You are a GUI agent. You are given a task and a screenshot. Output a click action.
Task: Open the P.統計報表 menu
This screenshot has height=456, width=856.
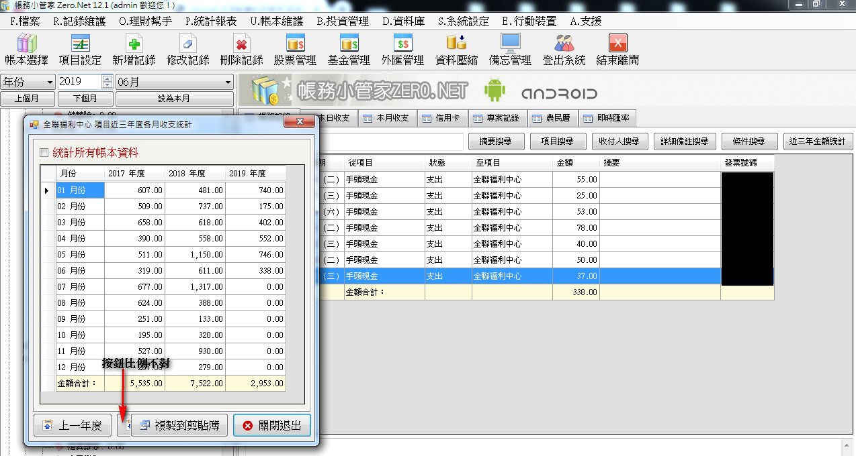[x=211, y=21]
